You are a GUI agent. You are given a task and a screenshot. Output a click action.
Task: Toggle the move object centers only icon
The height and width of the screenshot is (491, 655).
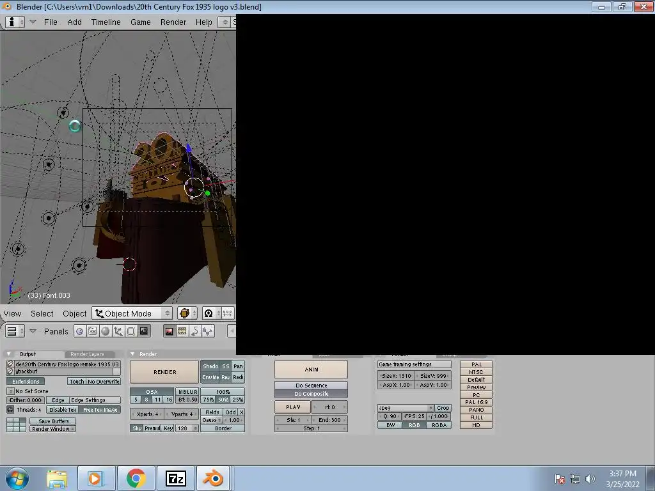pyautogui.click(x=228, y=313)
